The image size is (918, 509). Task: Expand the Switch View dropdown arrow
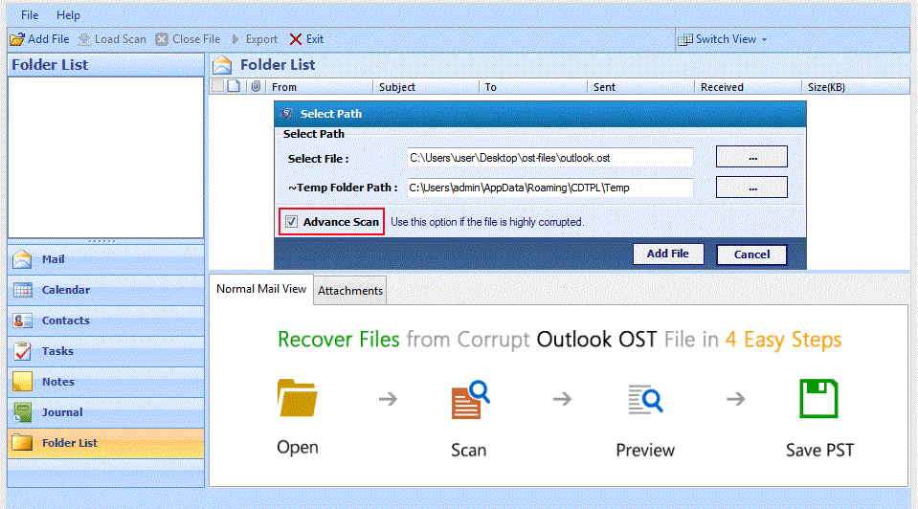[764, 40]
